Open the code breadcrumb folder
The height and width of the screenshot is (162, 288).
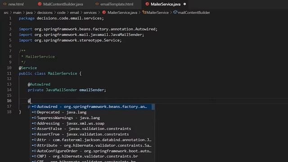pyautogui.click(x=61, y=13)
